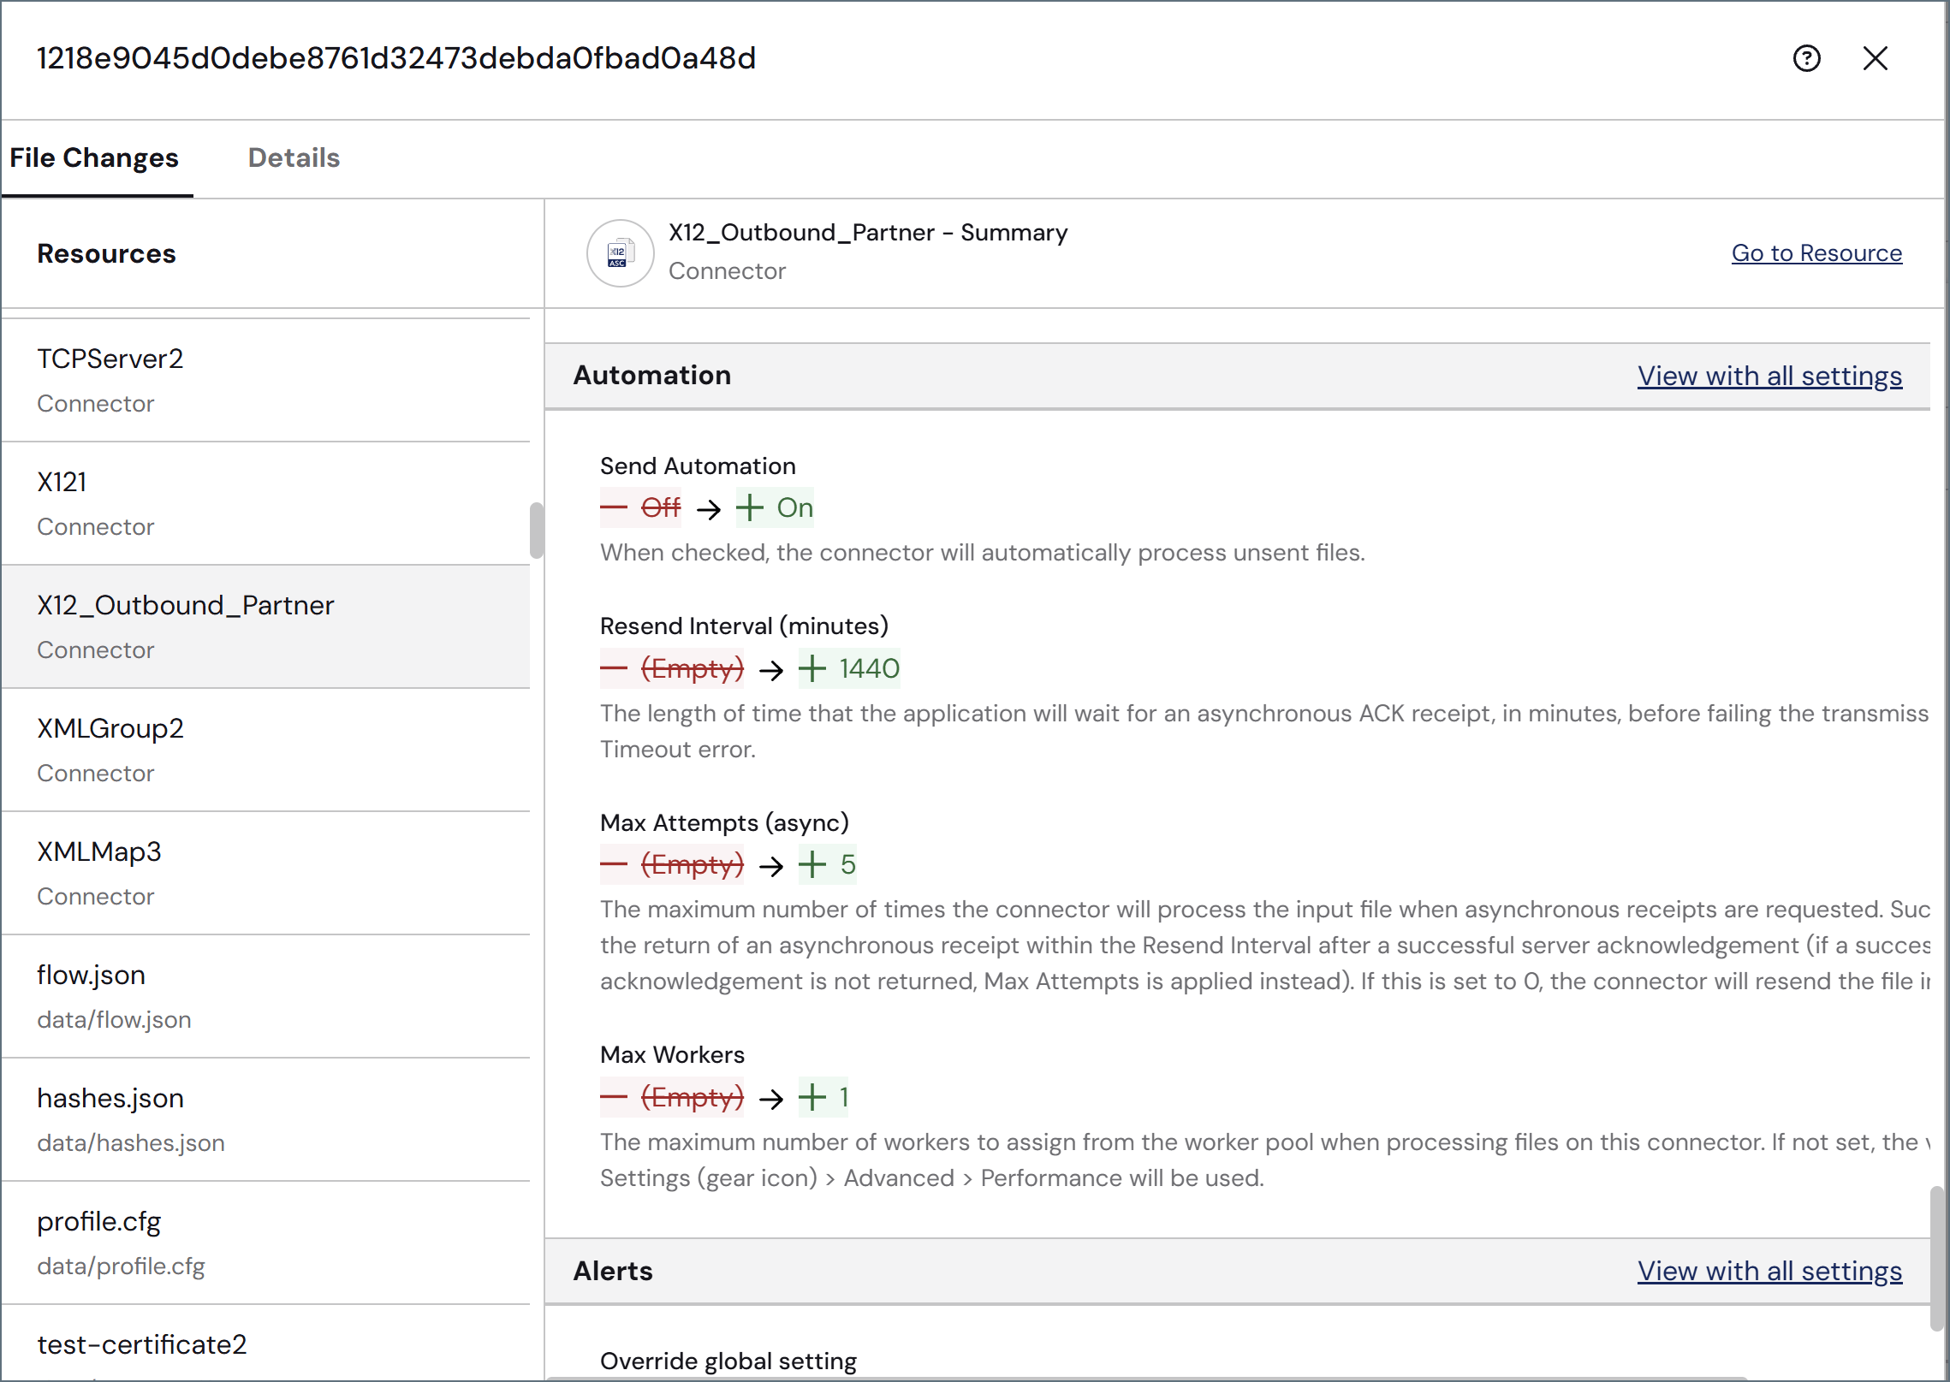1950x1382 pixels.
Task: Click the Send Automation label
Action: [x=698, y=466]
